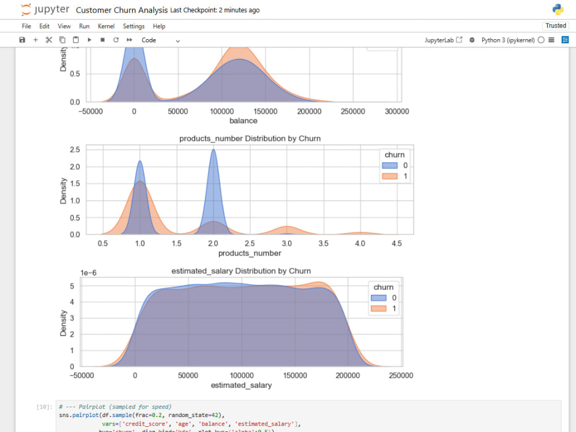The width and height of the screenshot is (576, 432).
Task: Open the Edit menu
Action: click(44, 26)
